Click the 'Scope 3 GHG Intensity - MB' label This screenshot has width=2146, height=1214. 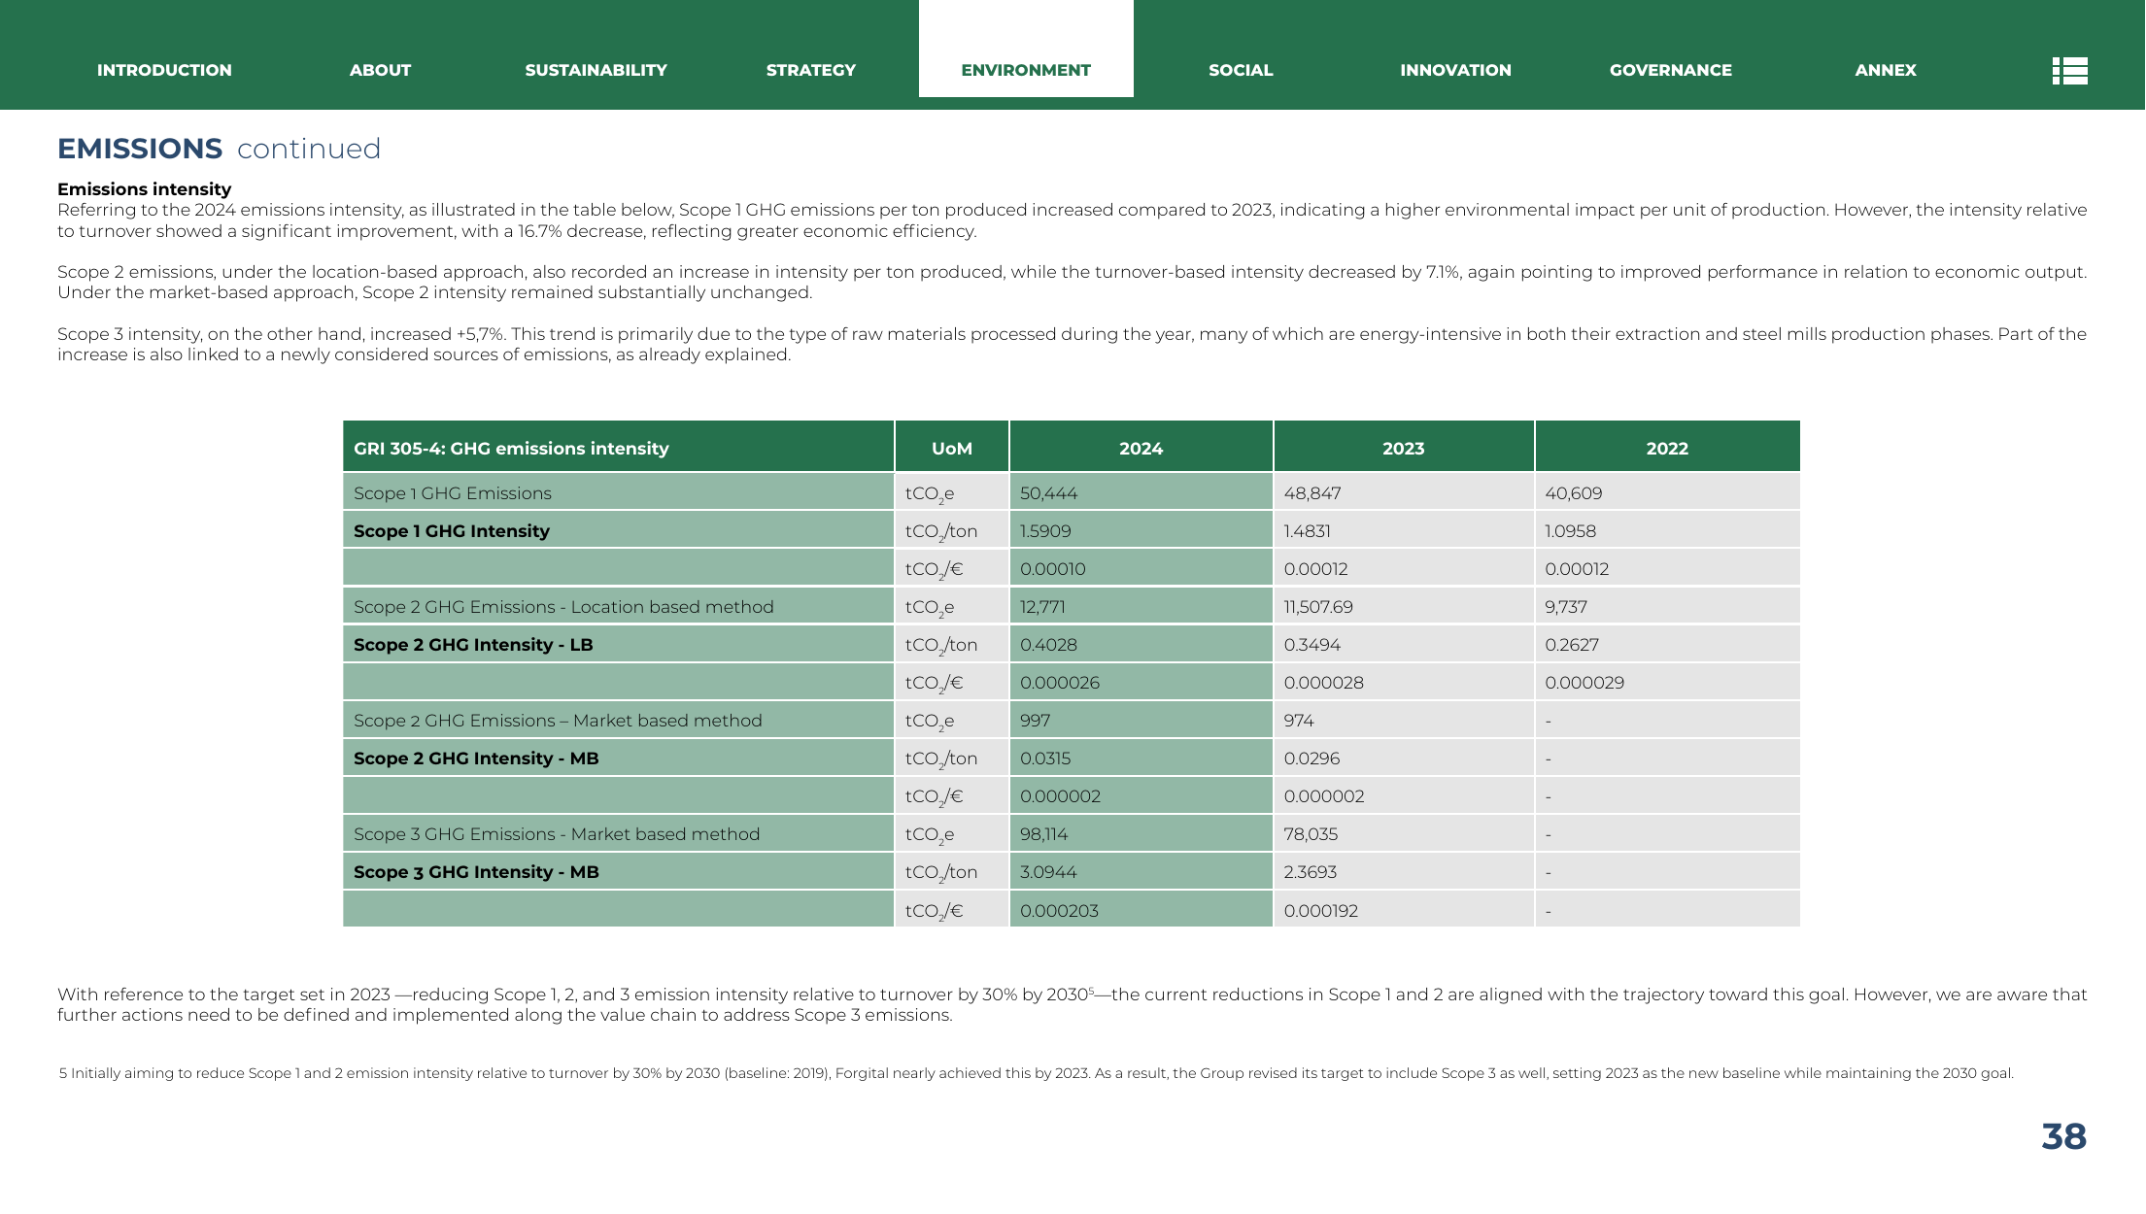(x=476, y=872)
